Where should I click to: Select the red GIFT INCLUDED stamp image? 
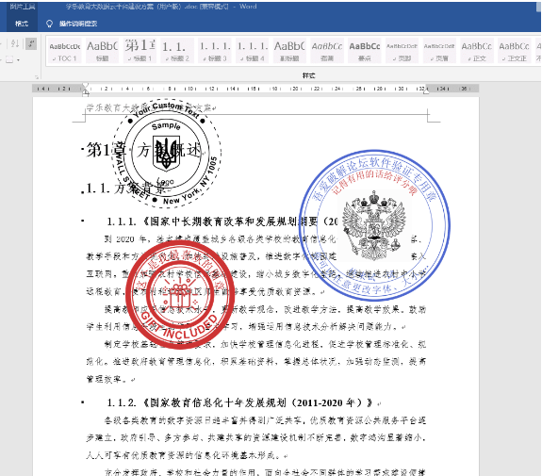pos(180,294)
